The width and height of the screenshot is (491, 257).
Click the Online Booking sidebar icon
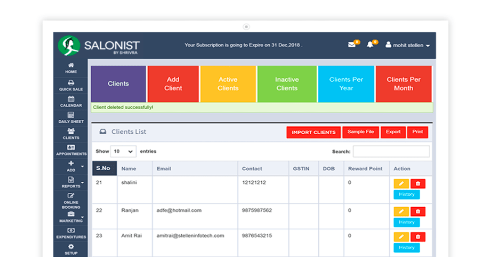(x=71, y=201)
